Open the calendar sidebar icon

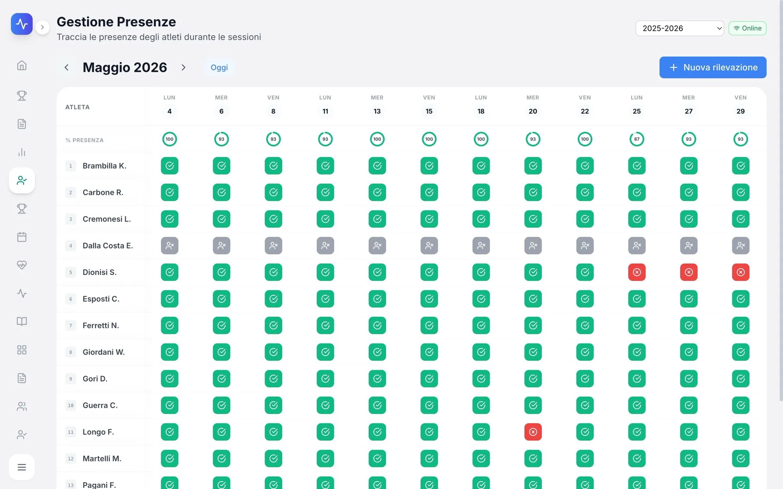click(22, 237)
